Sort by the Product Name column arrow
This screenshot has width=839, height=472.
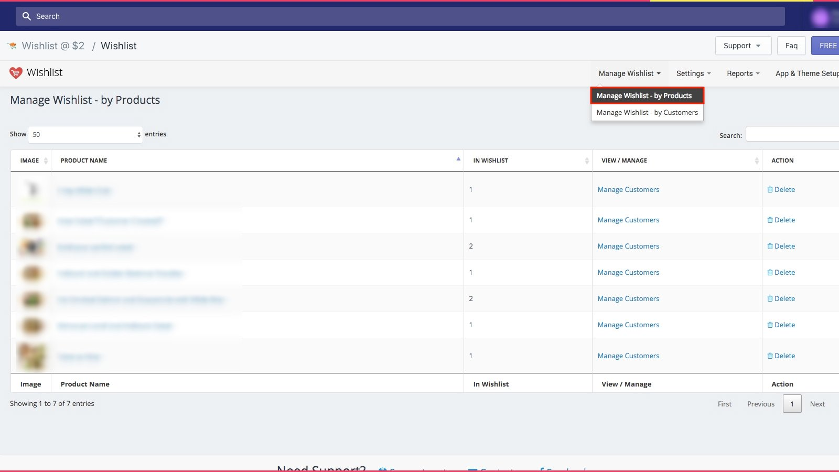(458, 159)
